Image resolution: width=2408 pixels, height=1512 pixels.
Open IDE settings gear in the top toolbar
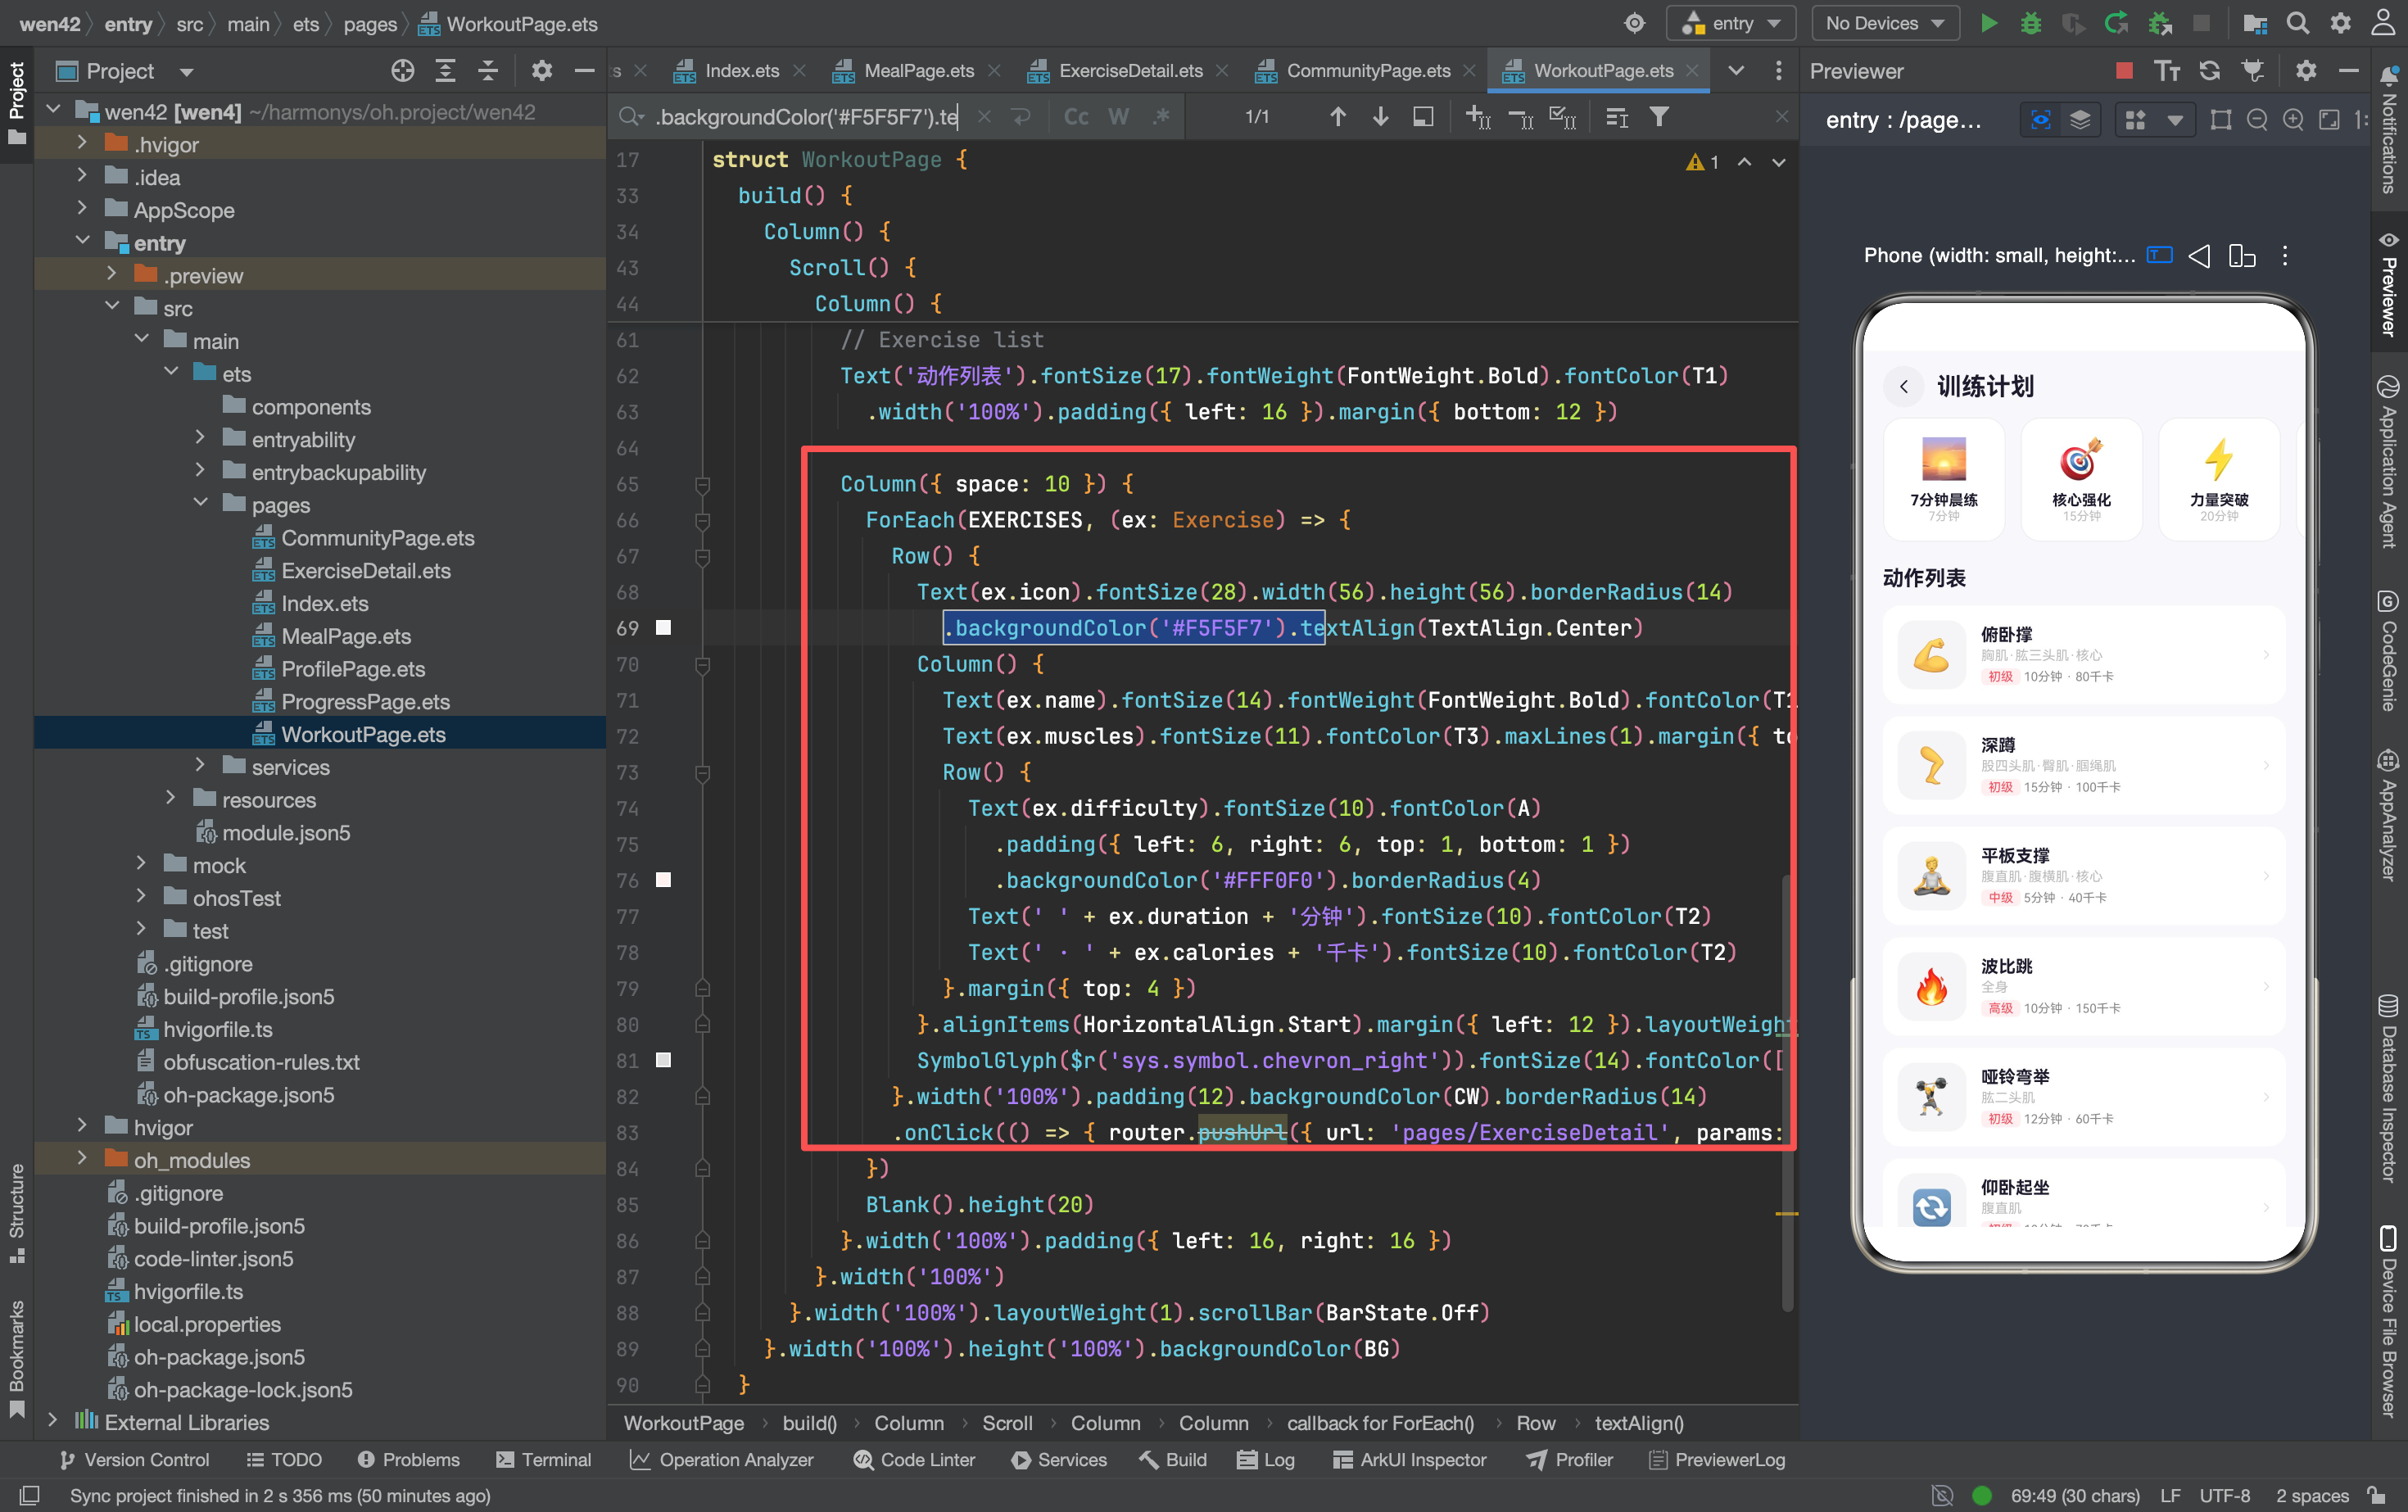[2341, 23]
